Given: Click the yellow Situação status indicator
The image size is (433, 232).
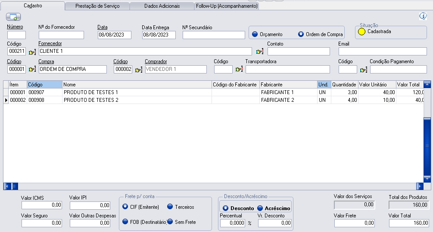Looking at the screenshot, I should [362, 32].
